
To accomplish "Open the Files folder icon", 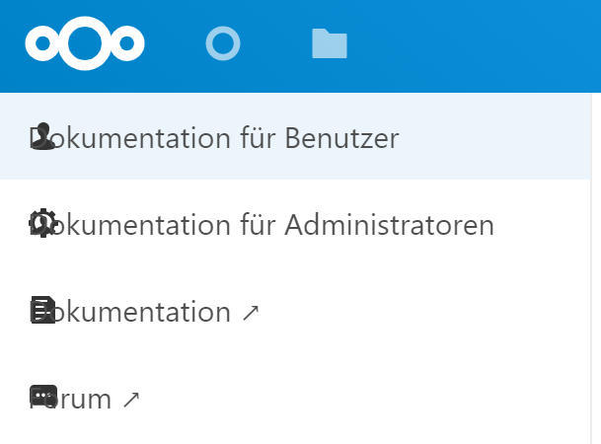I will pyautogui.click(x=330, y=43).
